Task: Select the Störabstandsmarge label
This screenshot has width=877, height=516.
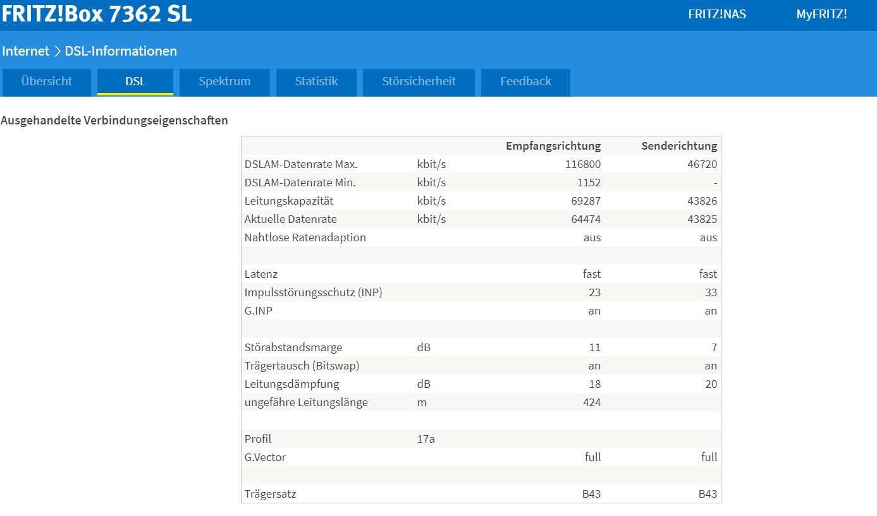Action: pyautogui.click(x=293, y=347)
